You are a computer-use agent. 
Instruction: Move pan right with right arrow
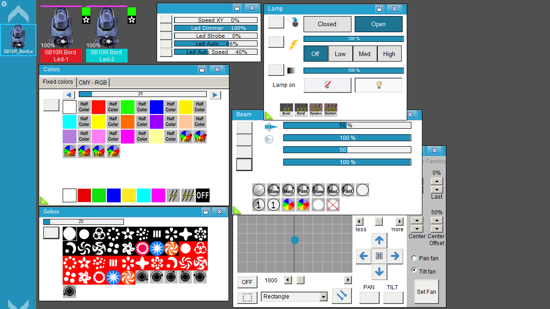[x=395, y=256]
